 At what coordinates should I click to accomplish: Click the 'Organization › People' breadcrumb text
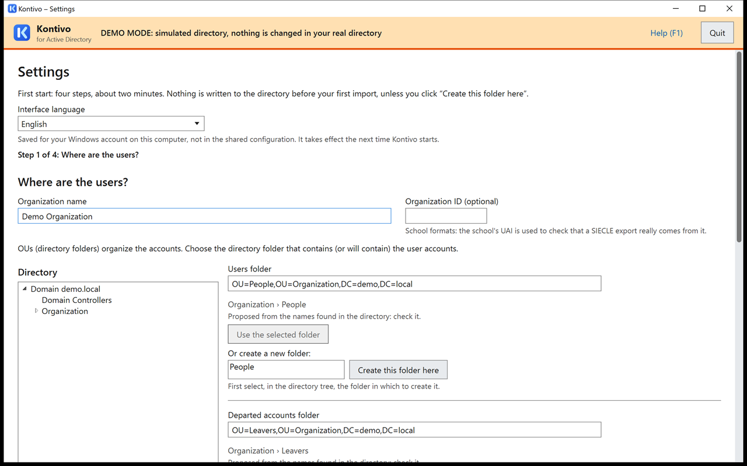click(267, 305)
